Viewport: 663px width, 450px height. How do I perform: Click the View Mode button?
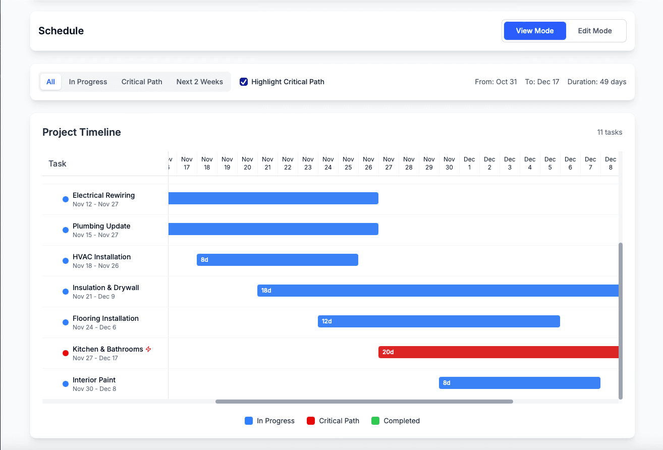[x=534, y=30]
